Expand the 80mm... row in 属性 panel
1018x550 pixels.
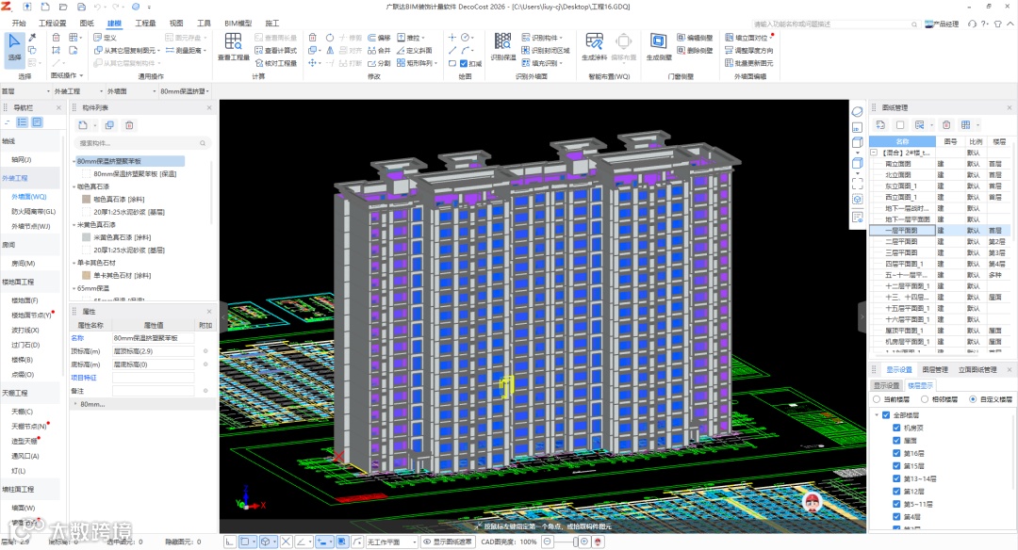75,404
